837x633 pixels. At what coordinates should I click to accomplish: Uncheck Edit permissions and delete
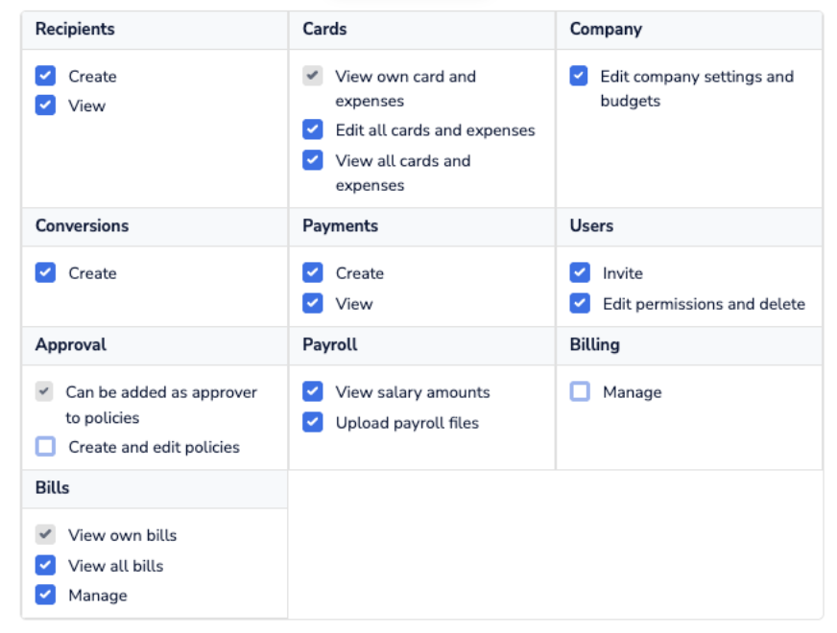click(x=580, y=303)
